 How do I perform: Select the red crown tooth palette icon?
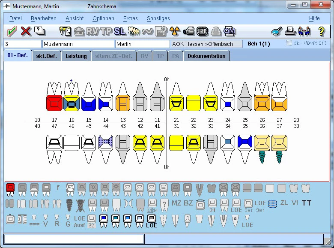click(x=10, y=190)
